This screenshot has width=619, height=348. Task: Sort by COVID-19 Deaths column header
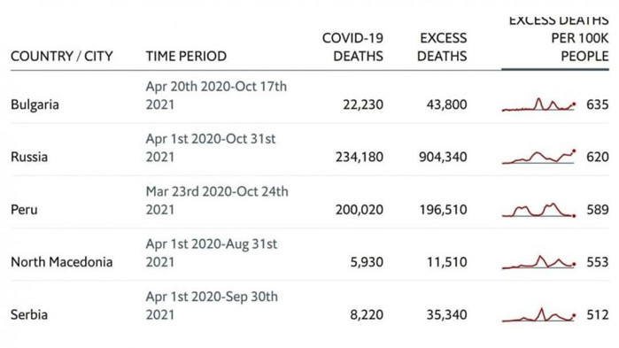352,47
